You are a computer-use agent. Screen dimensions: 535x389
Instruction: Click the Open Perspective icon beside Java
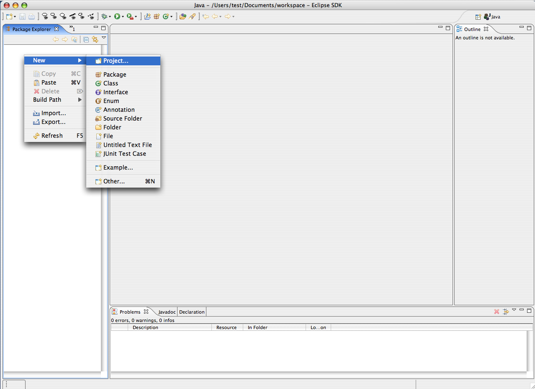tap(478, 17)
